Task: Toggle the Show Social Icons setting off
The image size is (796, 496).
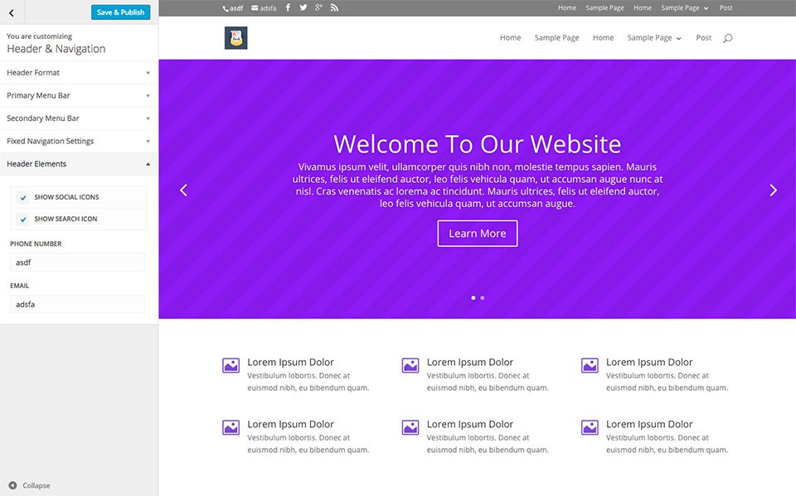Action: (x=22, y=197)
